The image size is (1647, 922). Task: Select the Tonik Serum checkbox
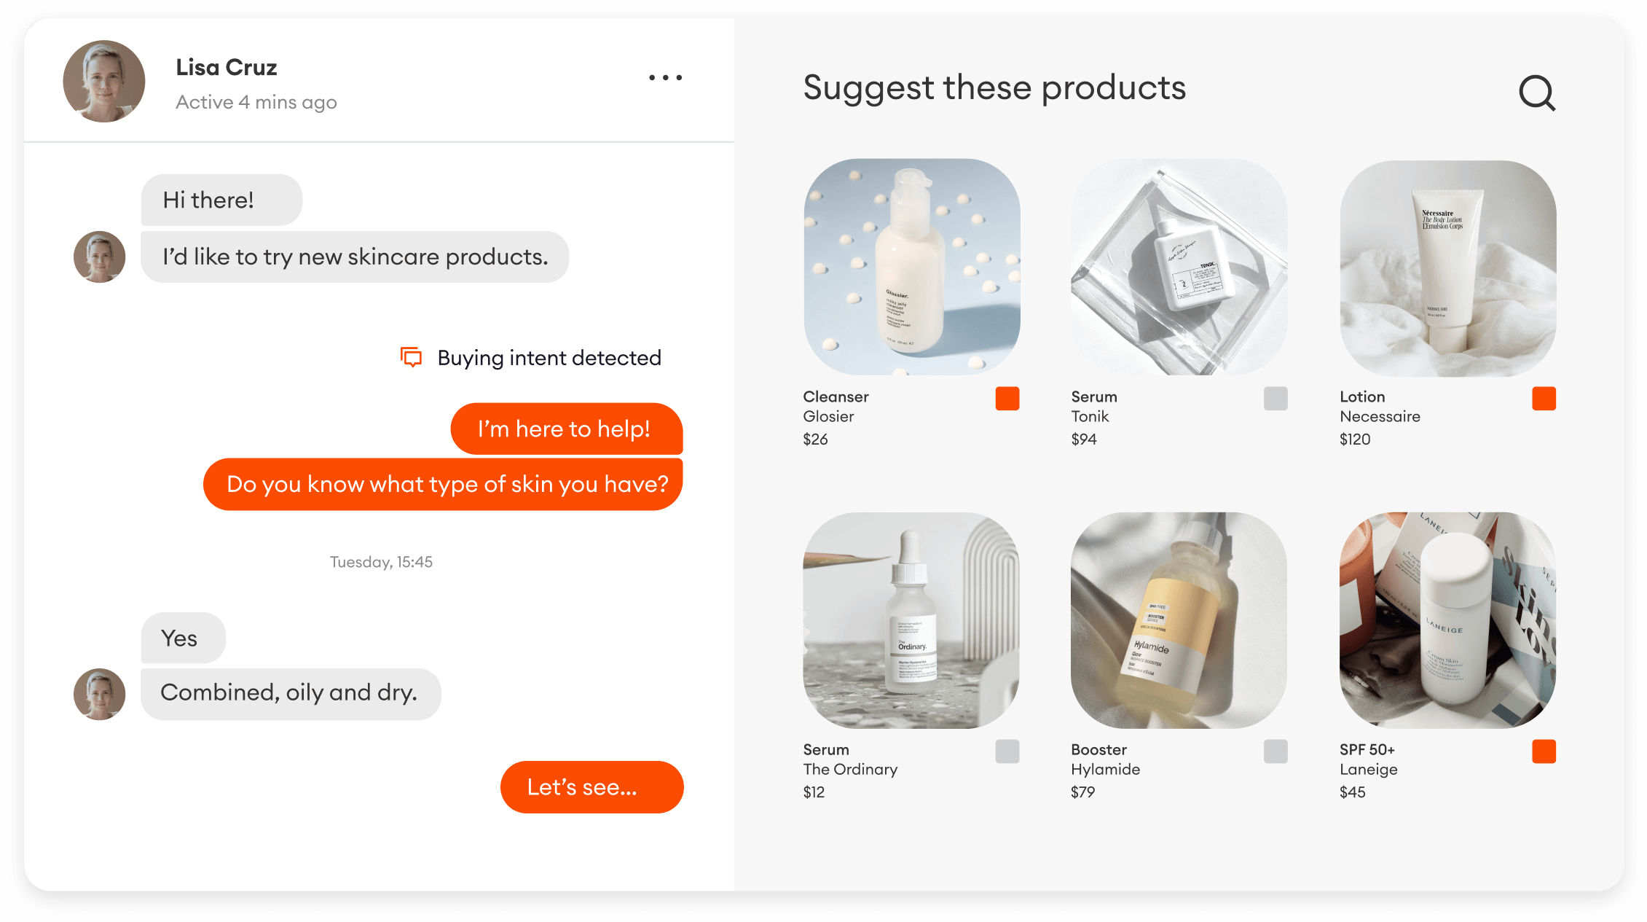click(1275, 399)
